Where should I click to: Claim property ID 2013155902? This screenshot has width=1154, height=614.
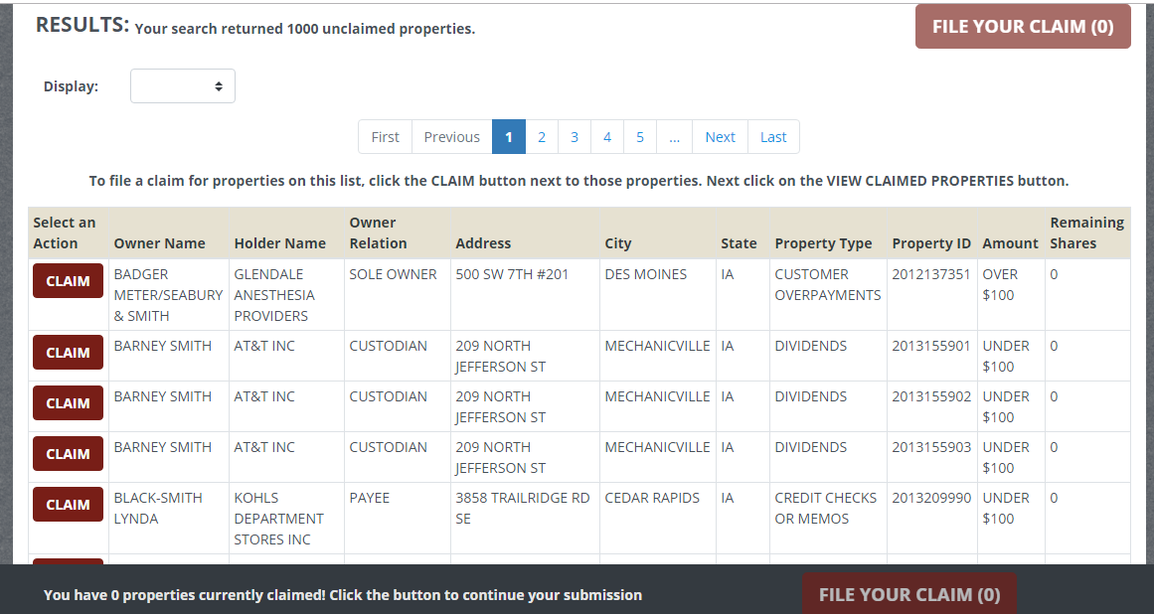pos(68,402)
